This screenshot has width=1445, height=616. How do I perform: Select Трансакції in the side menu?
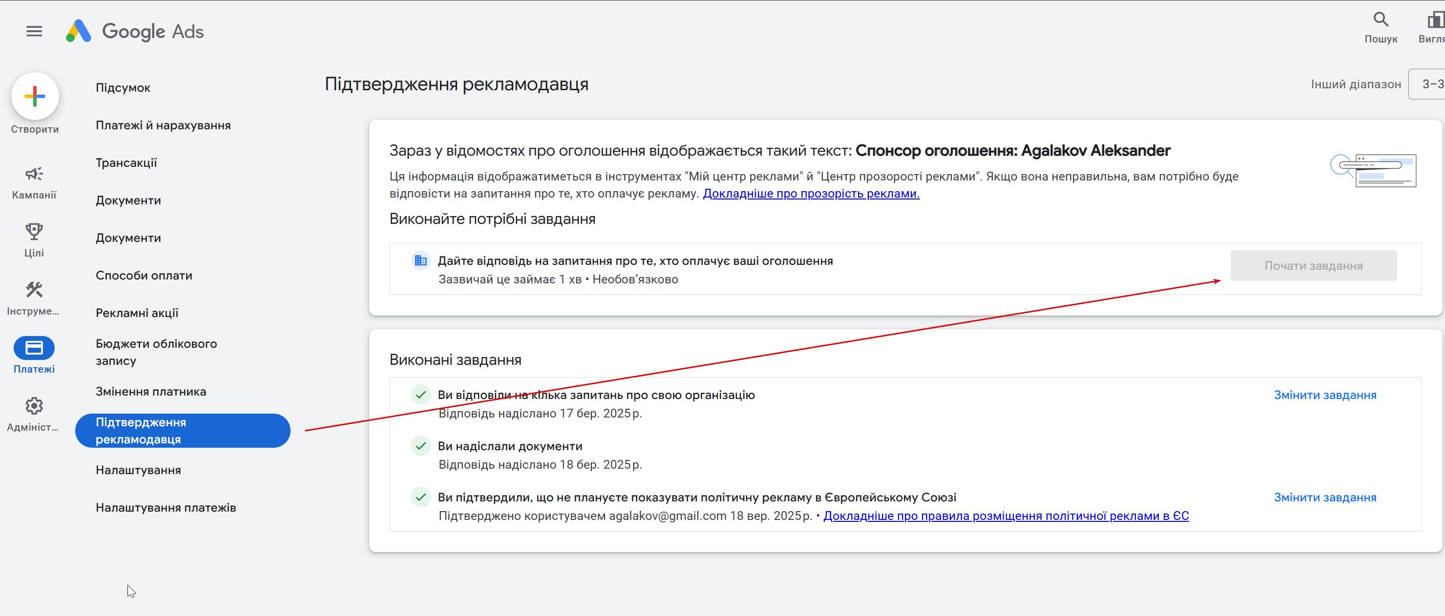126,163
